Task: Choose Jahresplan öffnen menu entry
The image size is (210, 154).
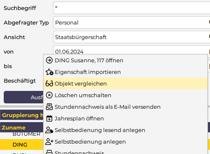Action: (x=126, y=118)
